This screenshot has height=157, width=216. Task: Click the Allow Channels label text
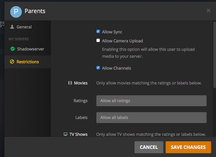click(116, 68)
